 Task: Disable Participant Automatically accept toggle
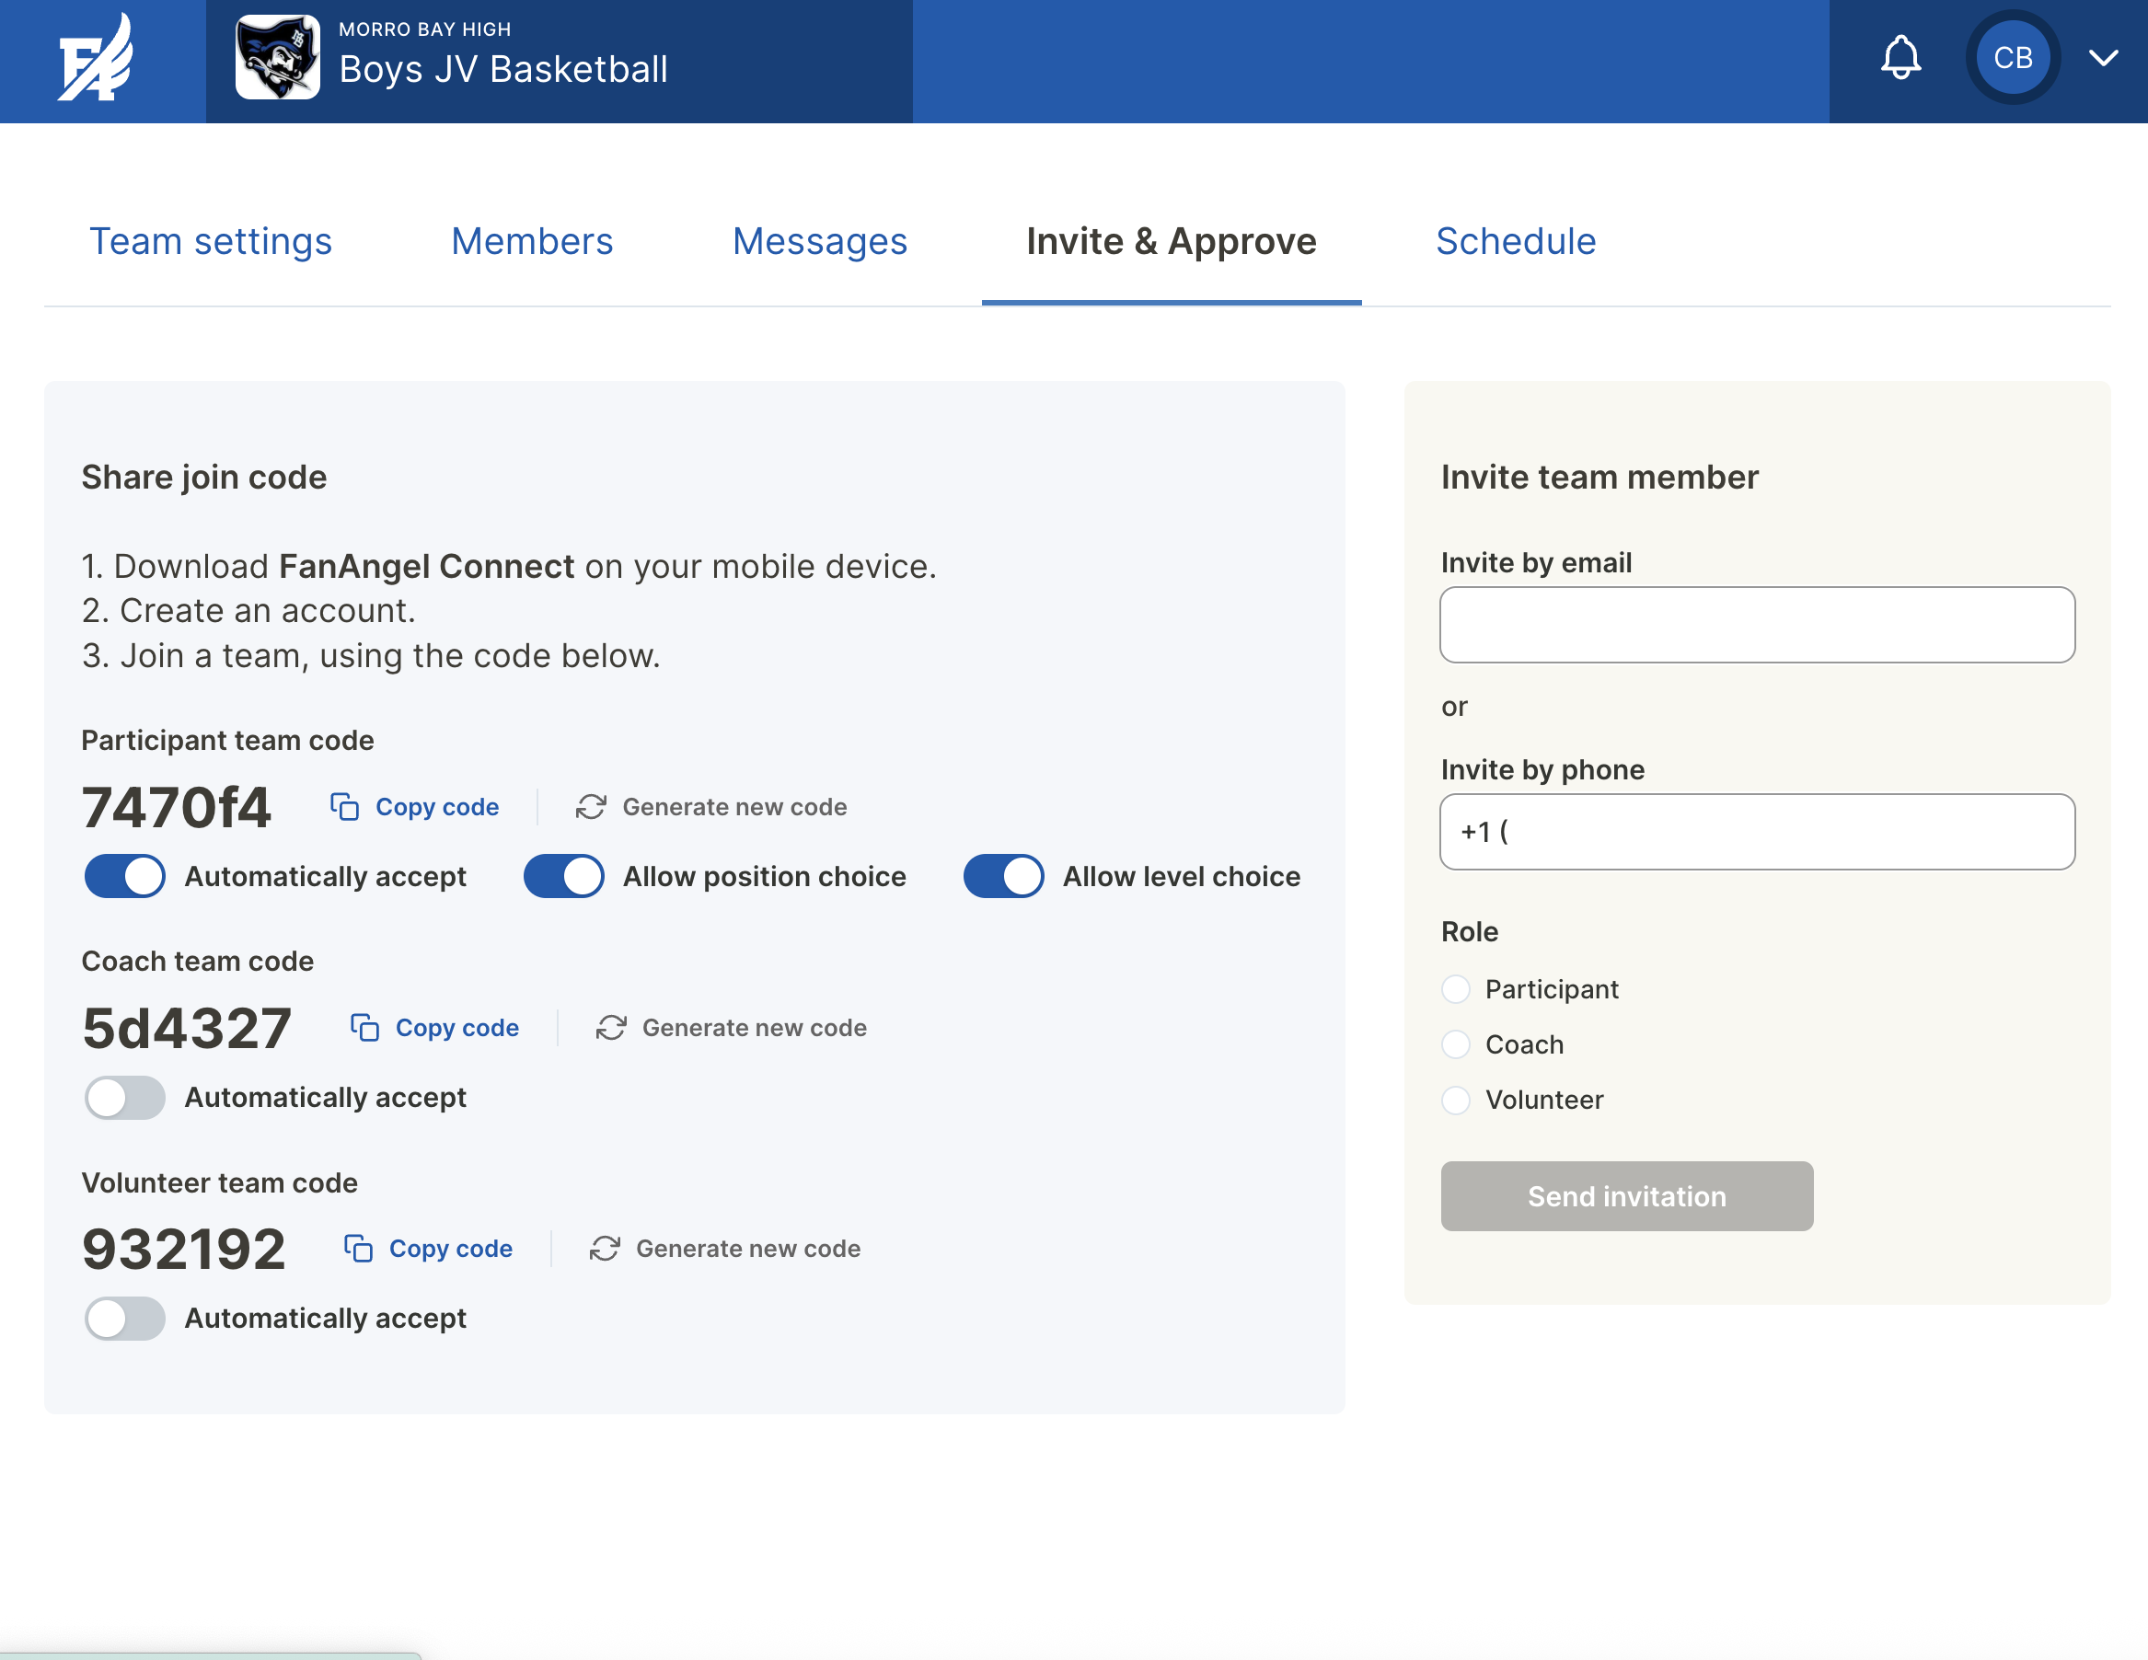pyautogui.click(x=125, y=876)
